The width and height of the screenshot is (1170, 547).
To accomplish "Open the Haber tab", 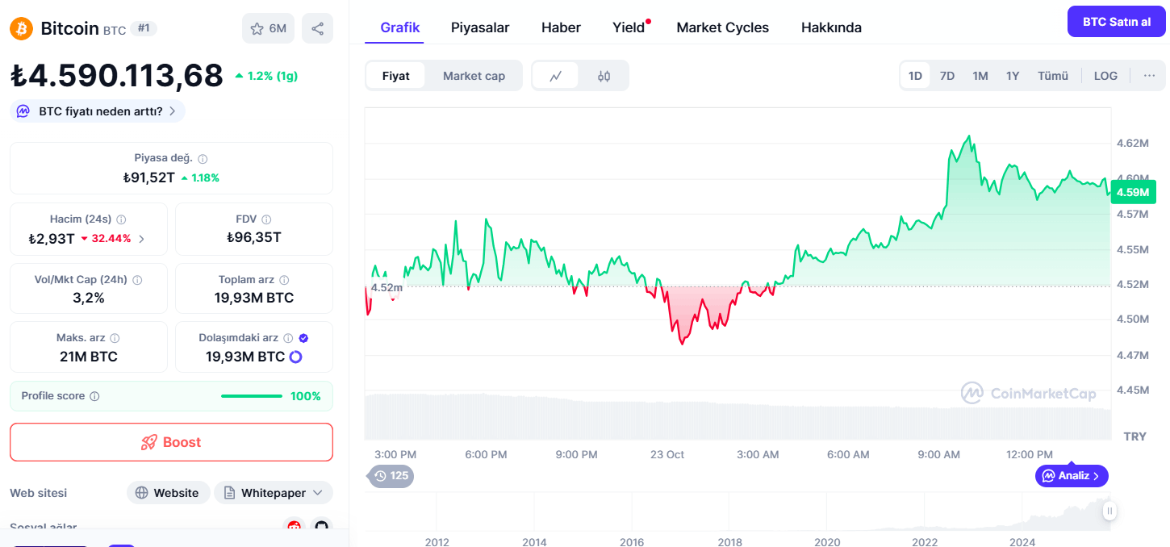I will coord(561,27).
